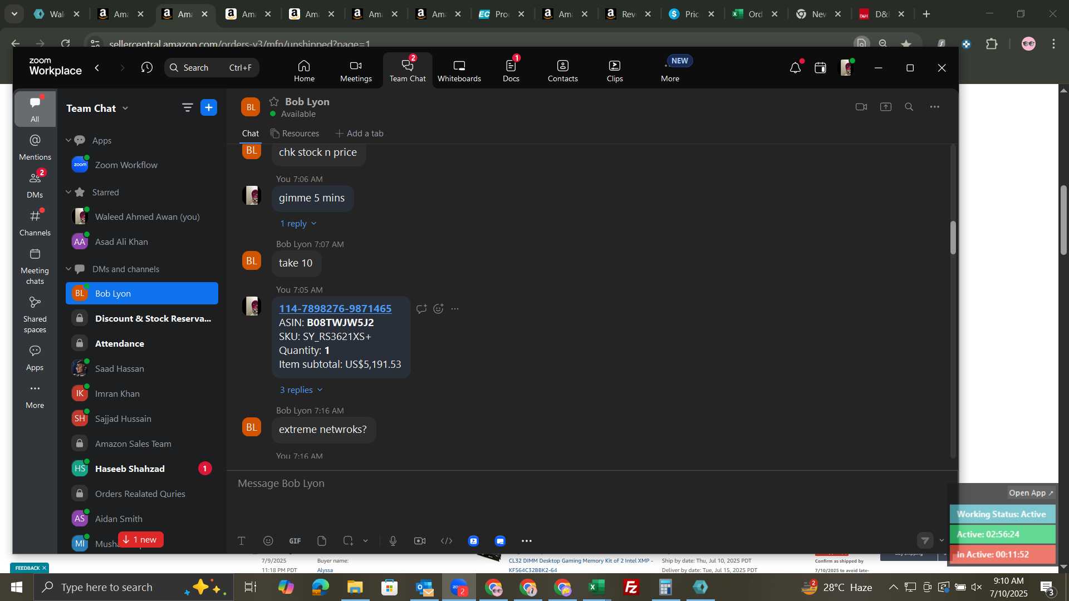Open Mentions in the sidebar
The height and width of the screenshot is (601, 1069).
point(35,147)
